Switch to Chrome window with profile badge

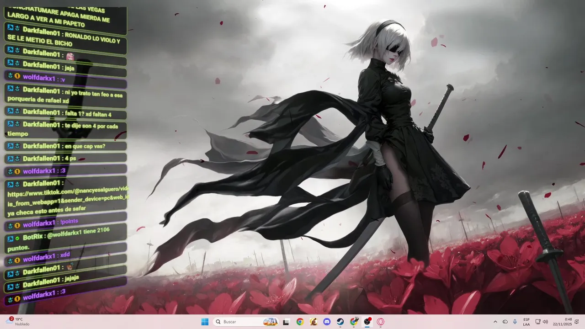click(354, 322)
